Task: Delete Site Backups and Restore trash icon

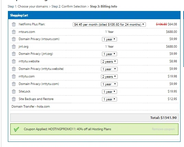Action: click(x=14, y=99)
